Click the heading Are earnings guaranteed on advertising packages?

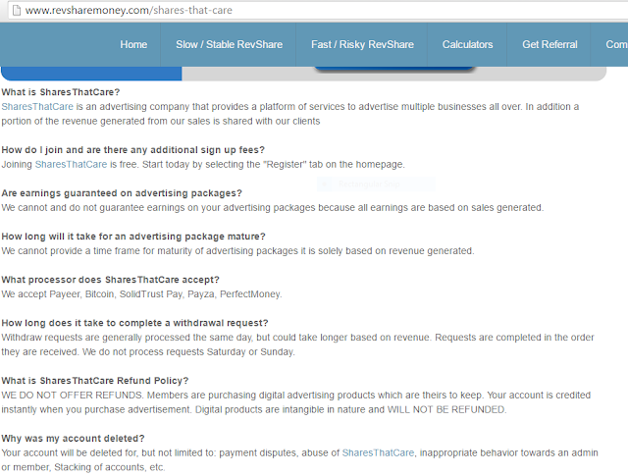(122, 193)
